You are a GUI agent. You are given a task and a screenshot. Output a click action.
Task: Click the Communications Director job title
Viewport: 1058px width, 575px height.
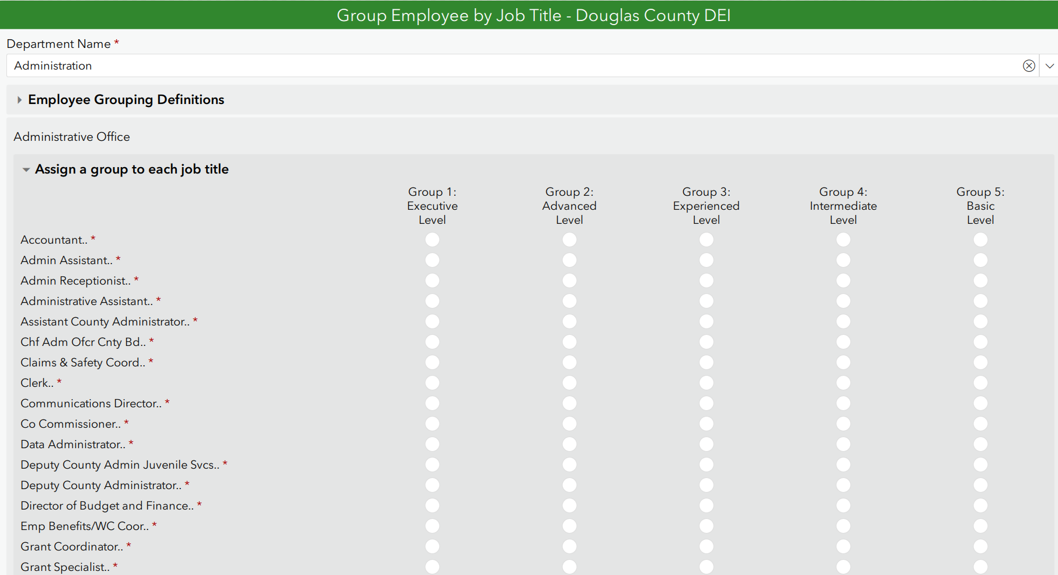pyautogui.click(x=91, y=403)
